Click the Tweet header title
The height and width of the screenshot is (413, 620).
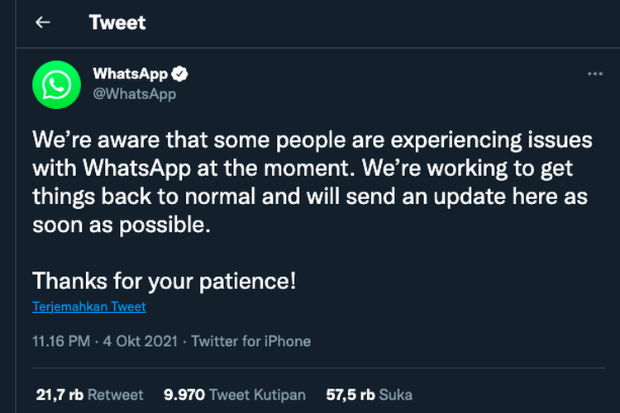coord(117,22)
